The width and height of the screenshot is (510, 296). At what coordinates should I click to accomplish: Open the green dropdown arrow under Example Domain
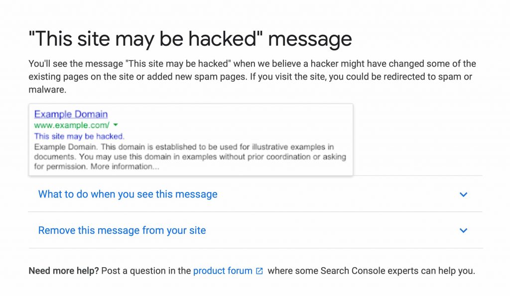click(x=115, y=125)
